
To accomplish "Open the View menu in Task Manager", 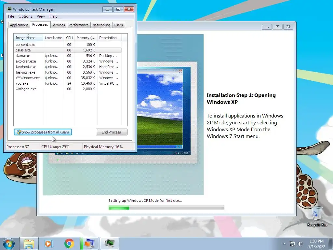I will point(41,16).
